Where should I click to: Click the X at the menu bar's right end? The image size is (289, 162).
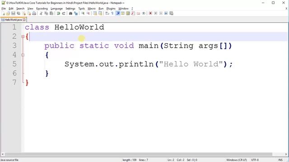pyautogui.click(x=286, y=9)
